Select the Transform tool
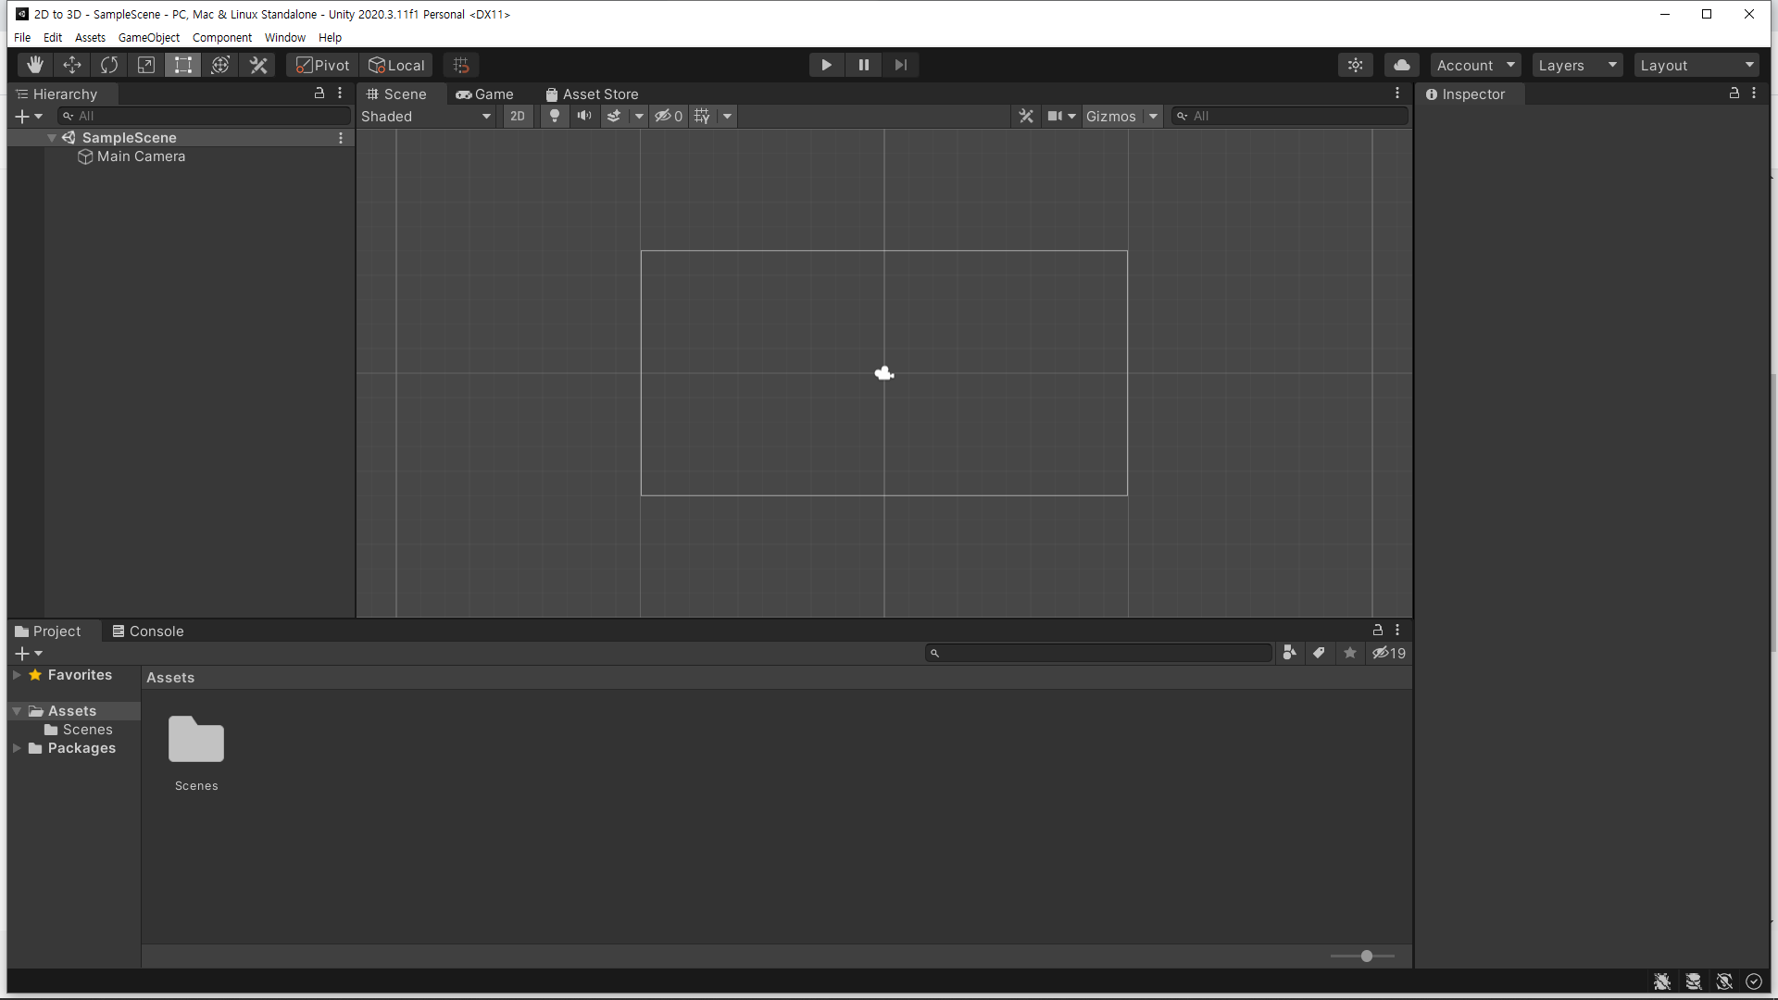The width and height of the screenshot is (1778, 1000). [x=220, y=65]
